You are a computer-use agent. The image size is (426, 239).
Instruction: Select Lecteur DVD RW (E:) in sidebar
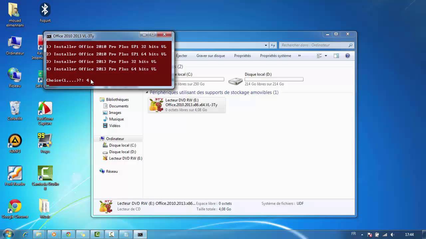pyautogui.click(x=125, y=158)
